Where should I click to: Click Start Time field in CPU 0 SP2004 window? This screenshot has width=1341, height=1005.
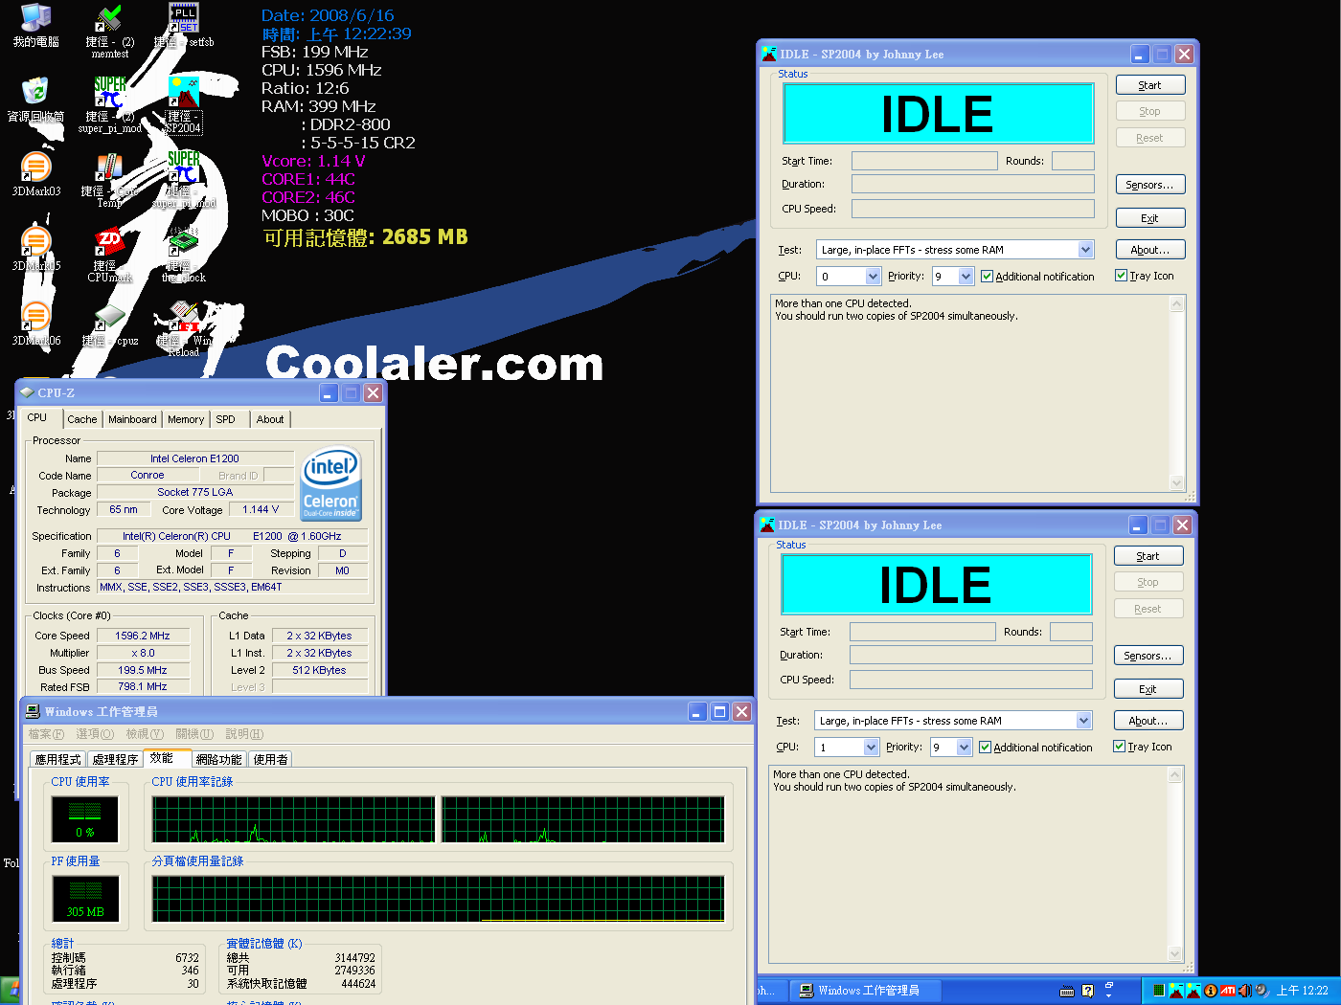coord(925,161)
